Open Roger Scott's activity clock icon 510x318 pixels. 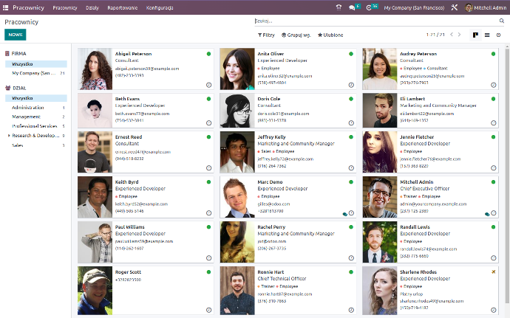point(209,310)
